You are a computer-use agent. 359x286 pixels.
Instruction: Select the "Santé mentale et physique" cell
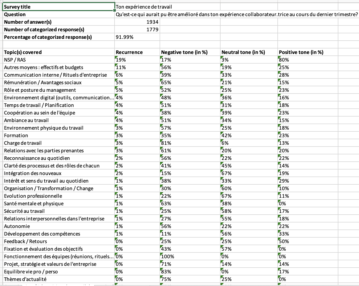tap(34, 204)
